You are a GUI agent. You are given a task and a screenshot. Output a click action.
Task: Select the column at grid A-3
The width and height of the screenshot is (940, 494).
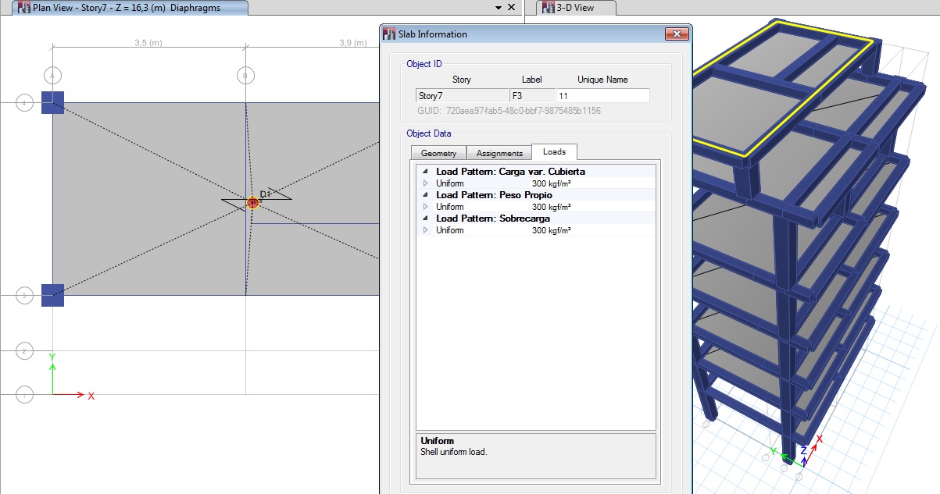coord(52,295)
